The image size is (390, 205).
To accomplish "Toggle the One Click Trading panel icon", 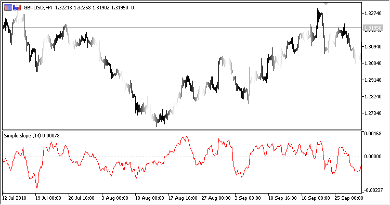I will (17, 8).
